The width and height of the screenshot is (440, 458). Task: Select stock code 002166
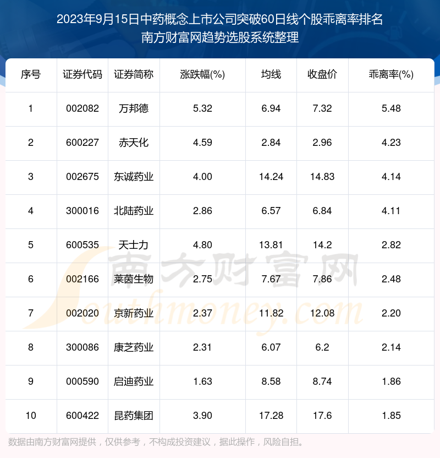click(x=82, y=279)
